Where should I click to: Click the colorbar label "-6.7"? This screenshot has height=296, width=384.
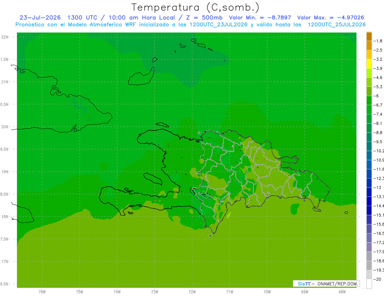(x=378, y=105)
